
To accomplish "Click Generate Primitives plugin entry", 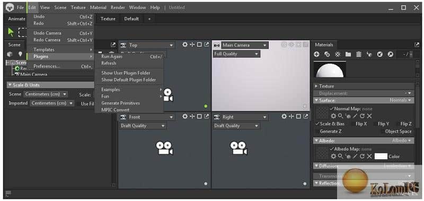I will pos(129,103).
